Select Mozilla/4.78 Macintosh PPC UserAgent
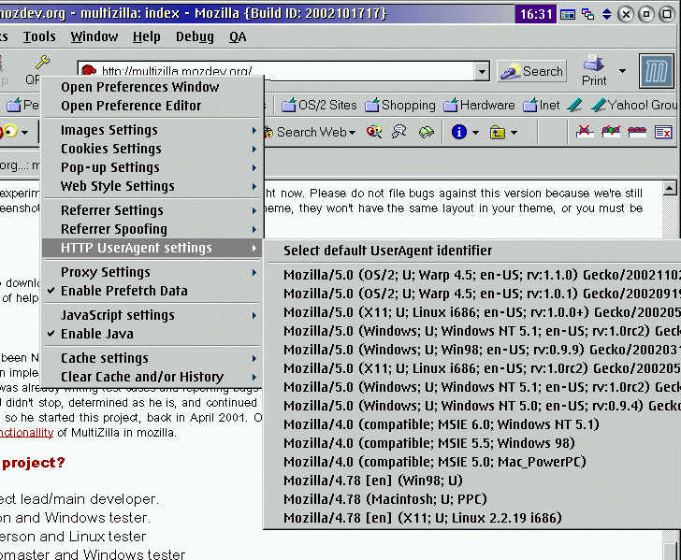The image size is (681, 560). click(473, 499)
